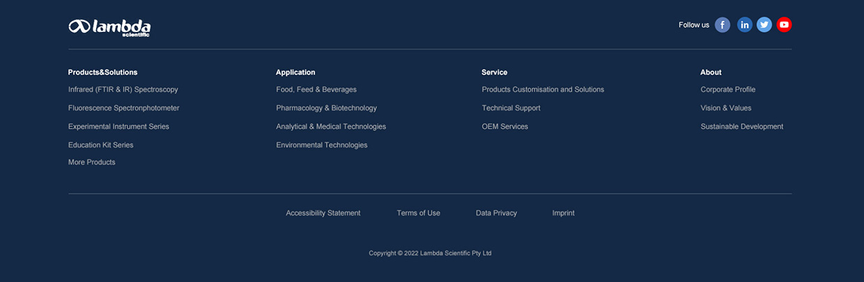View the Corporate Profile page
This screenshot has width=864, height=282.
[x=728, y=90]
